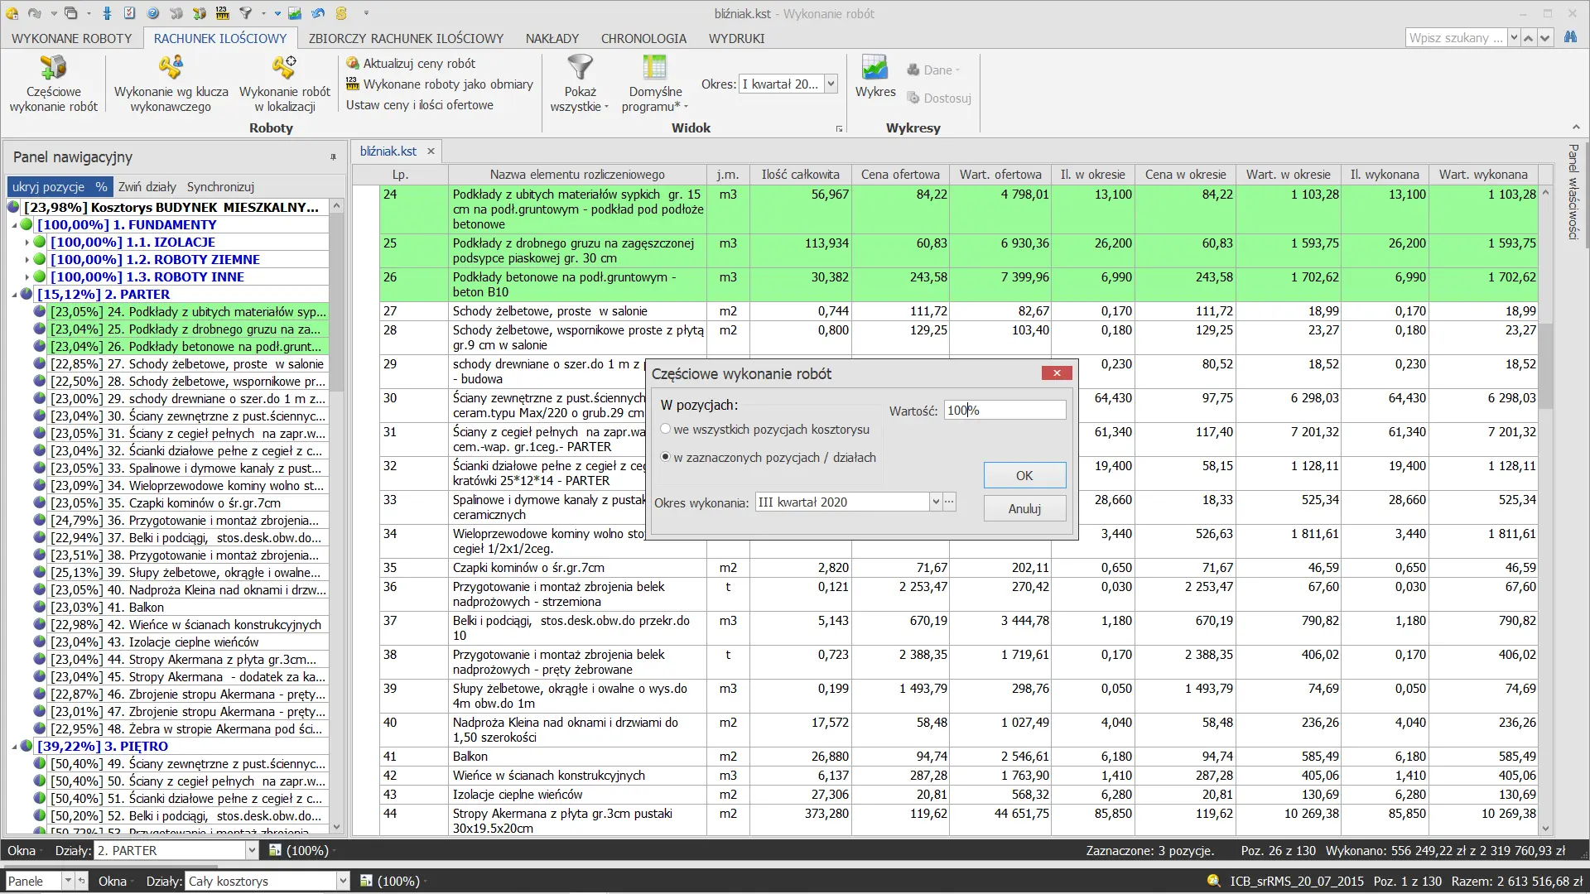Click the Wykres chart icon
Screen dimensions: 1590x894
point(874,67)
